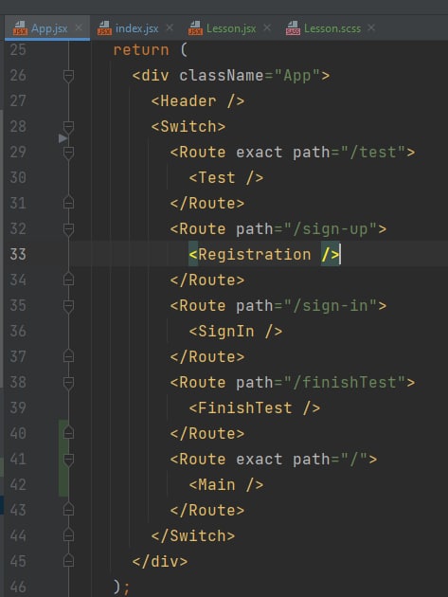Image resolution: width=448 pixels, height=597 pixels.
Task: Click the exact keyword on line 41
Action: click(260, 460)
